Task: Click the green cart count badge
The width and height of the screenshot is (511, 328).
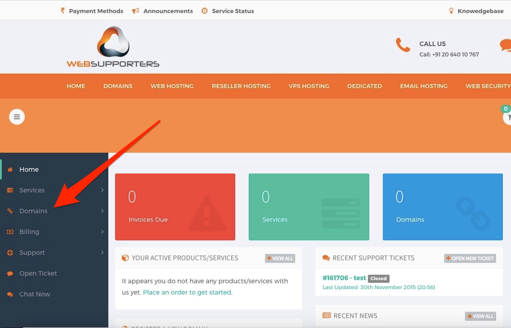Action: tap(506, 109)
